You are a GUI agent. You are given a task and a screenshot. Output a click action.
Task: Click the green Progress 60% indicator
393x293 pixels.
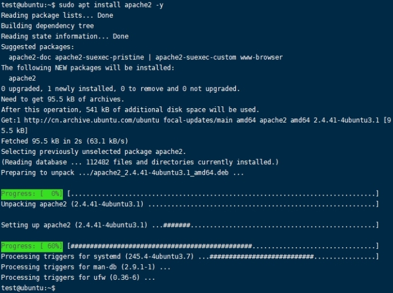click(31, 246)
